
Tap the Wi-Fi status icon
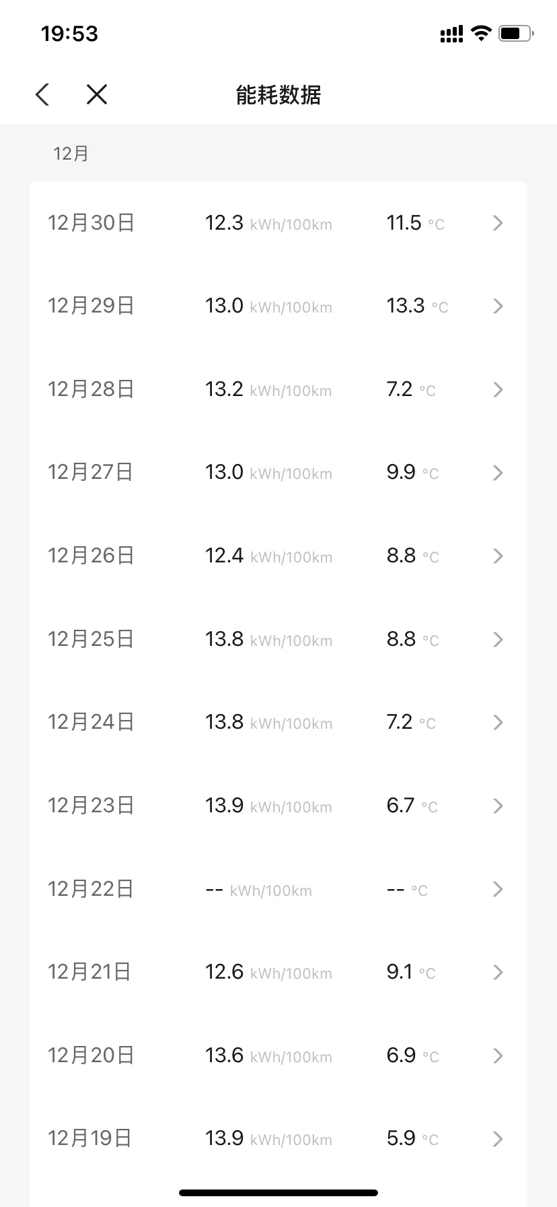pos(481,33)
